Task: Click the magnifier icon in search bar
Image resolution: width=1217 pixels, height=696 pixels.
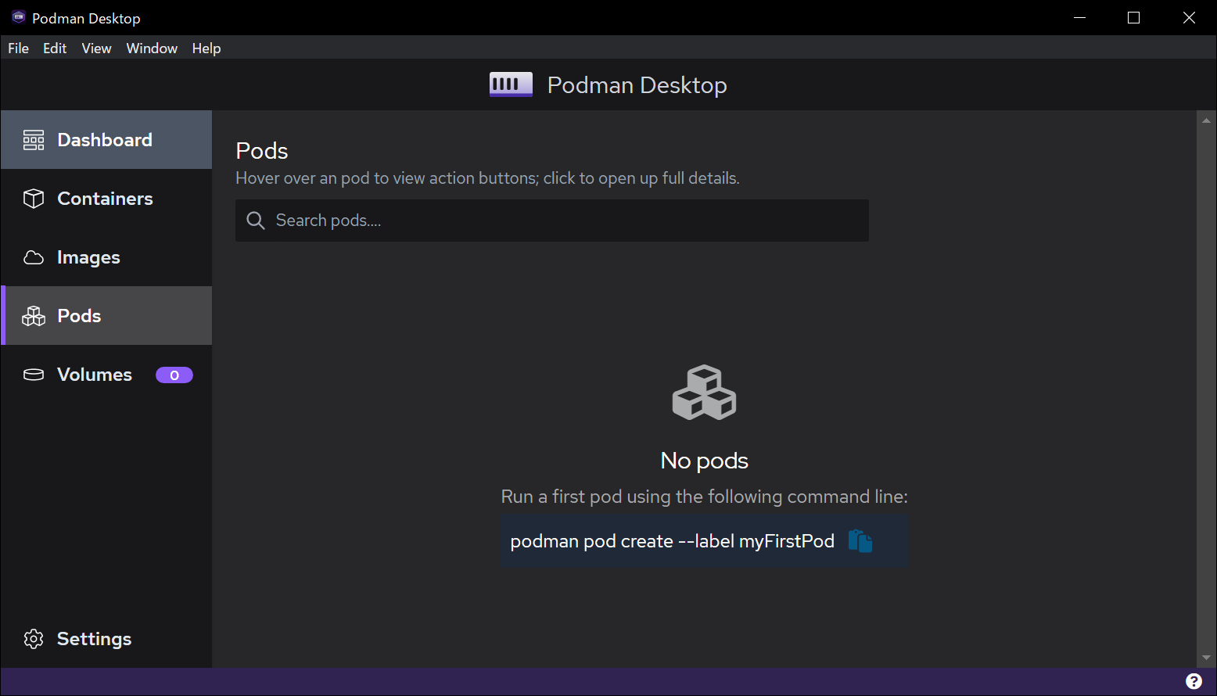Action: [x=256, y=221]
